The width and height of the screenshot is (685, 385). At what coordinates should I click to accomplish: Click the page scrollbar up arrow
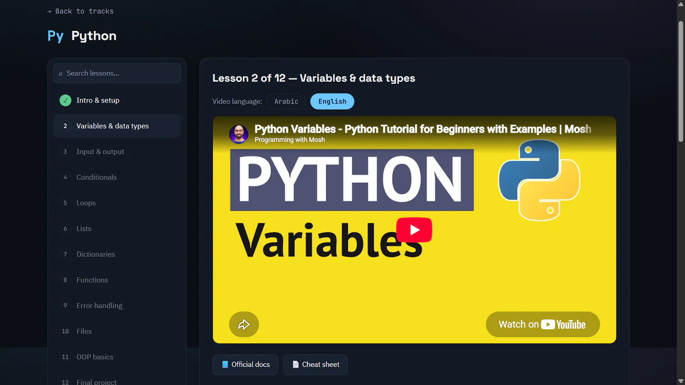coord(681,4)
